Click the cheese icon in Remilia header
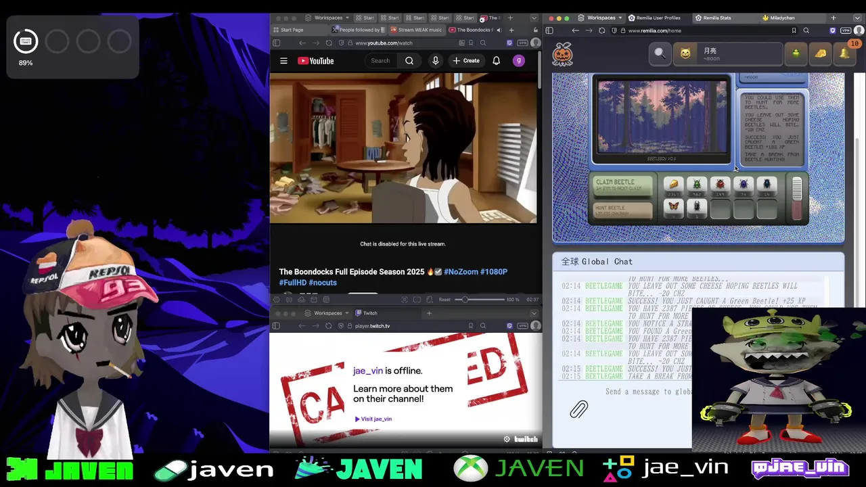 [821, 53]
